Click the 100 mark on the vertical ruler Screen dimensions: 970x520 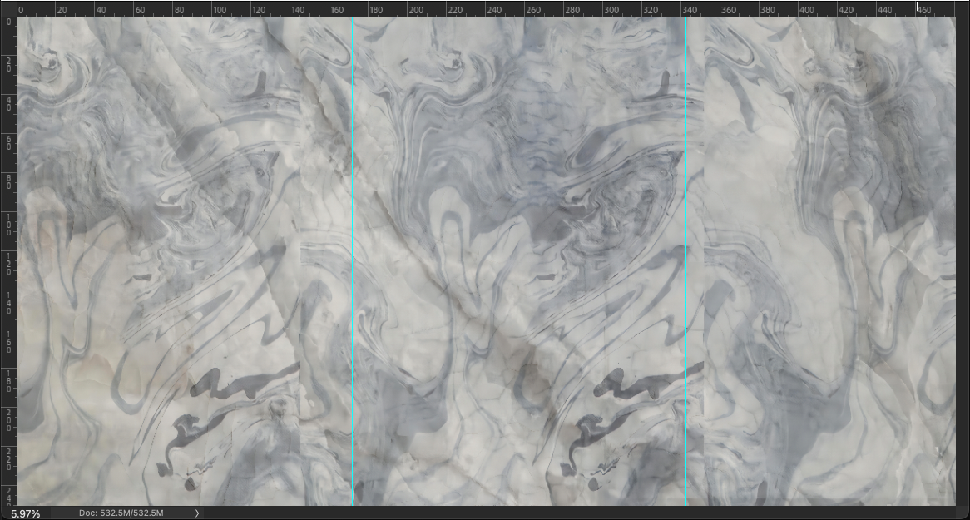[8, 222]
